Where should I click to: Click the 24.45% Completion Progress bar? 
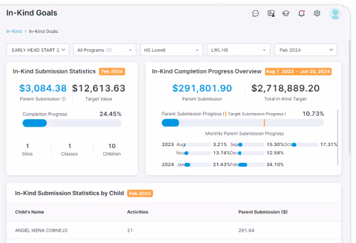pyautogui.click(x=71, y=123)
